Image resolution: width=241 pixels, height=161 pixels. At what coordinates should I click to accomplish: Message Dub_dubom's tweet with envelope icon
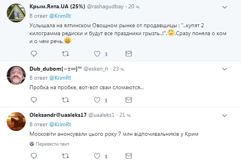click(x=128, y=100)
